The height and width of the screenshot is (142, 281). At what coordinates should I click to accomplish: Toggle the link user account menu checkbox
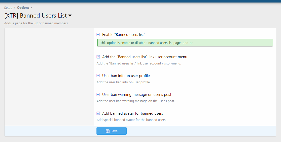(x=98, y=57)
